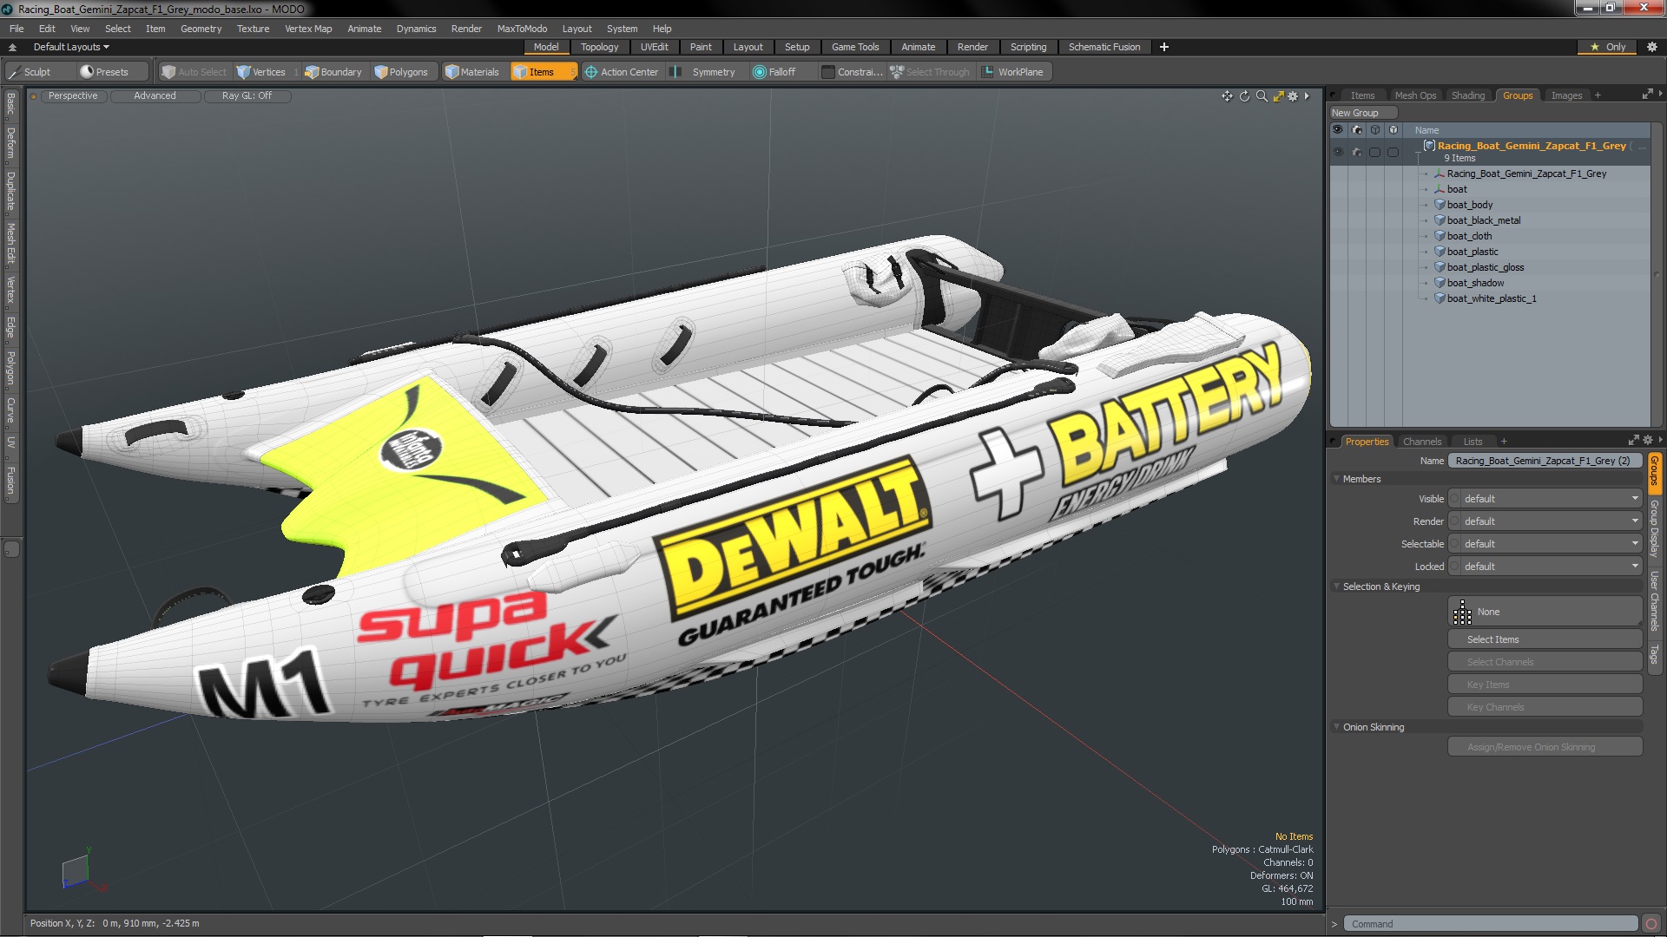Viewport: 1667px width, 937px height.
Task: Open the Default Layouts dropdown
Action: tap(71, 47)
